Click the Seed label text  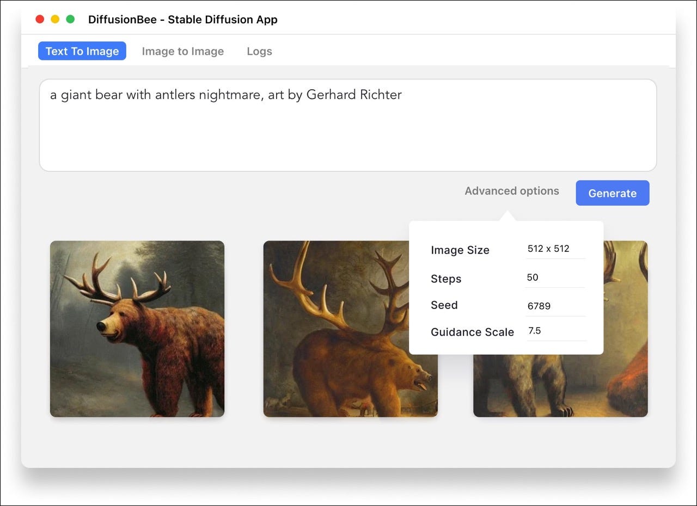[x=444, y=305]
